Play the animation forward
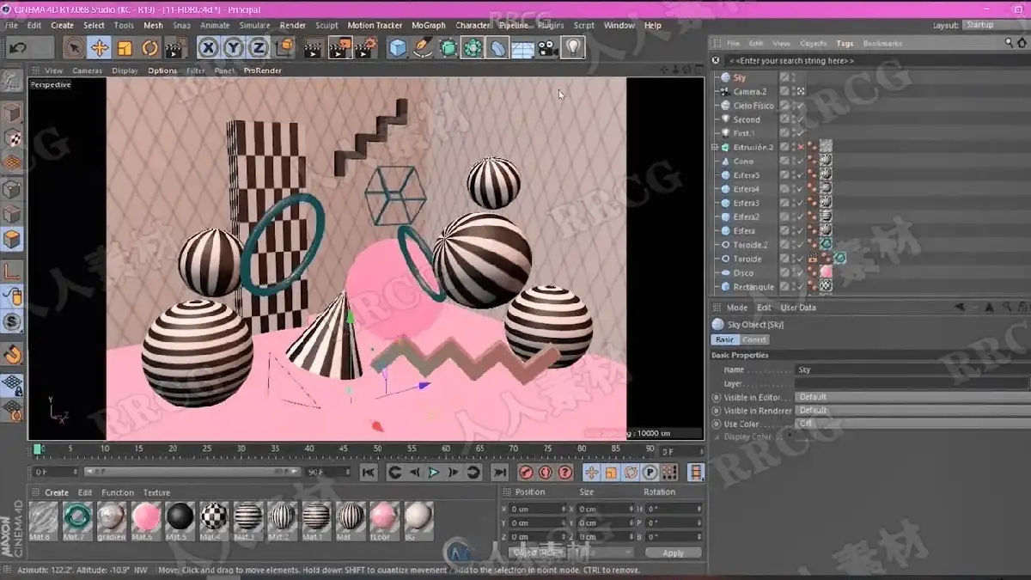The image size is (1031, 580). click(434, 473)
